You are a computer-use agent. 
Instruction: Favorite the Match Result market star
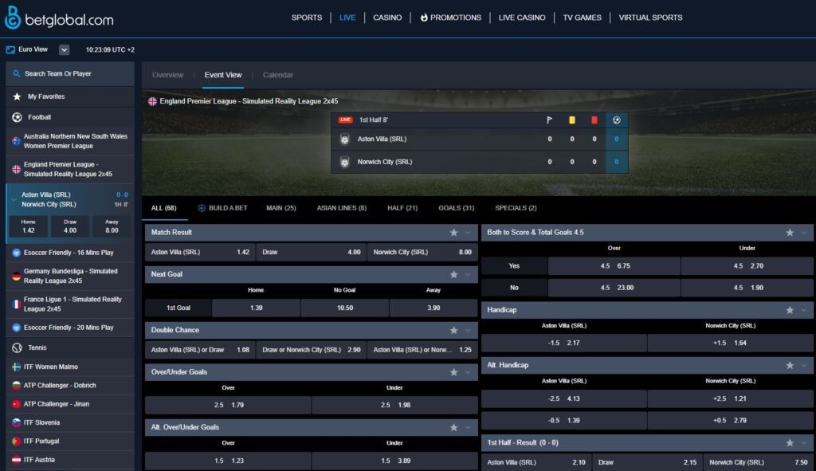coord(453,233)
